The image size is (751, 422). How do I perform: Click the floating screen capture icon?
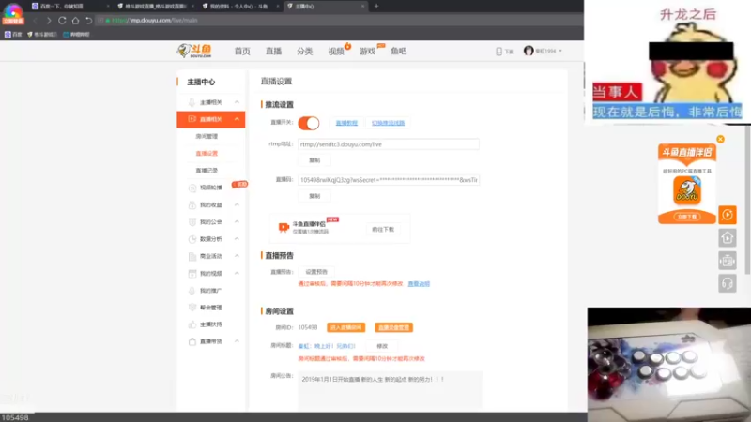pos(727,261)
